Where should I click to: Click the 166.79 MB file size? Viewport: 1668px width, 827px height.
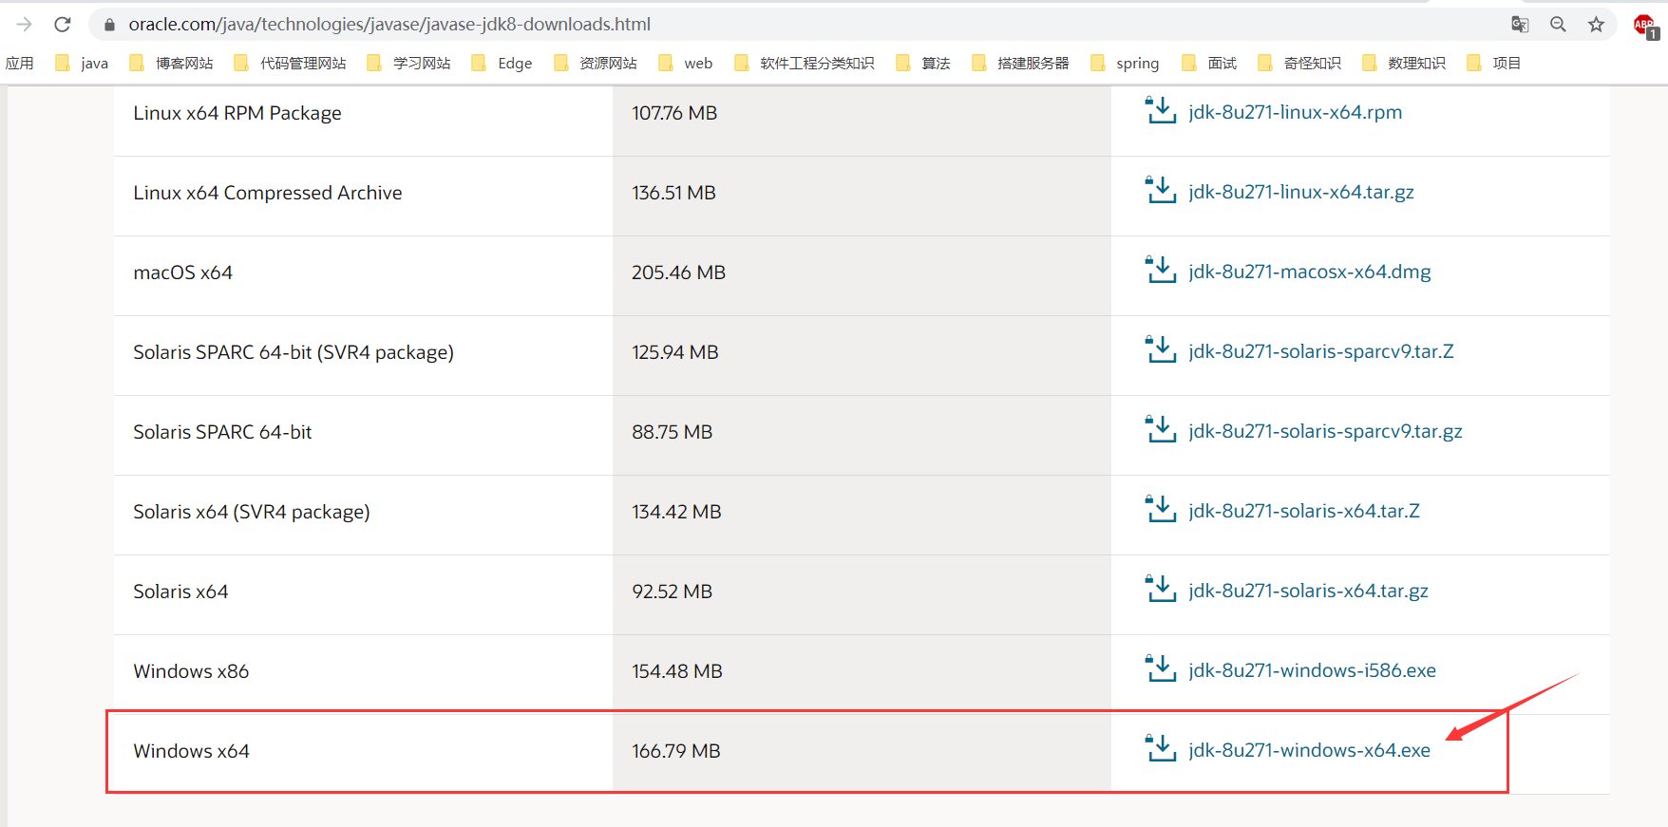click(676, 751)
